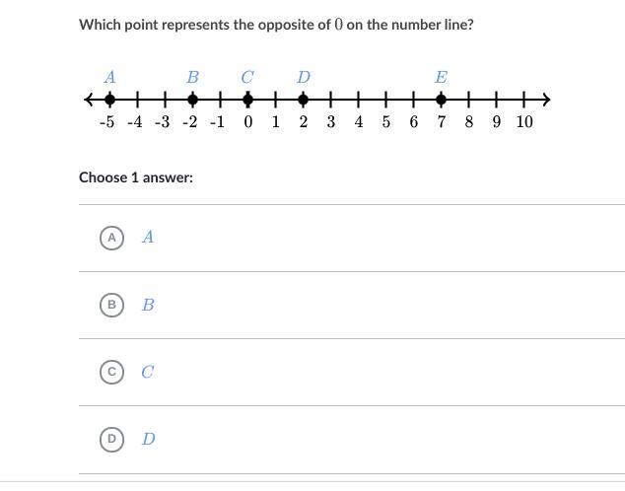
Task: Click the -5 label under number line
Action: click(107, 122)
